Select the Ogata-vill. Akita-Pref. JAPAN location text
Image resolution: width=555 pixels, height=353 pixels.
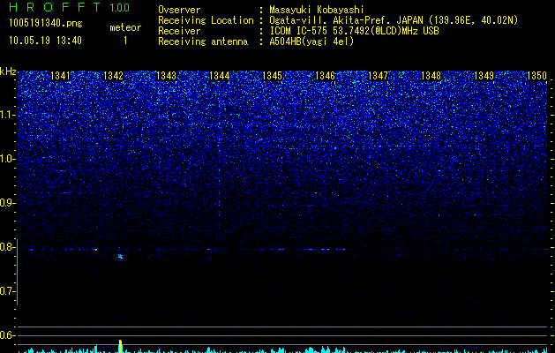pyautogui.click(x=394, y=20)
